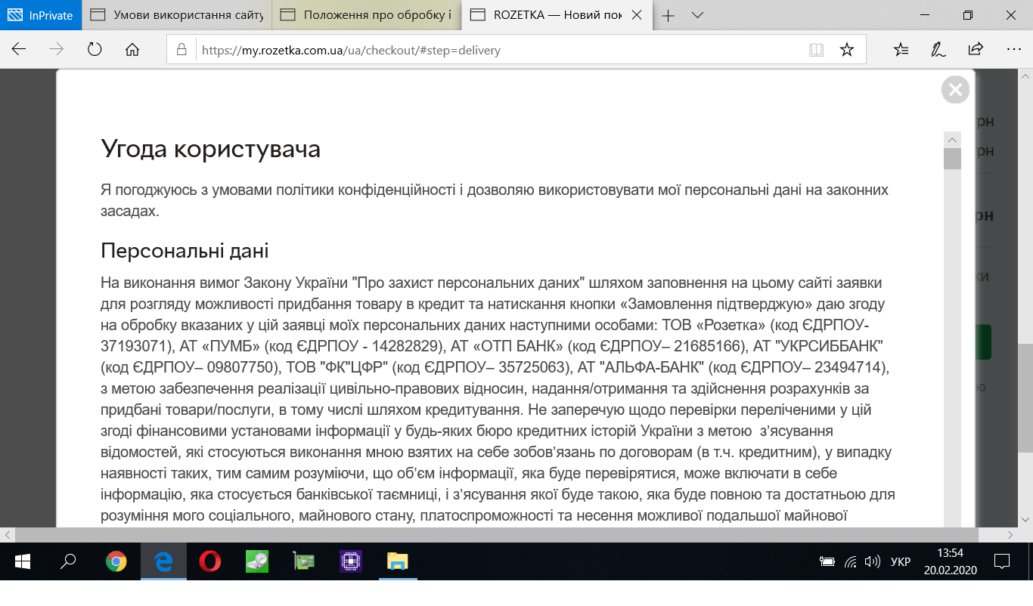Switch the УКР input language
1033x606 pixels.
point(900,562)
